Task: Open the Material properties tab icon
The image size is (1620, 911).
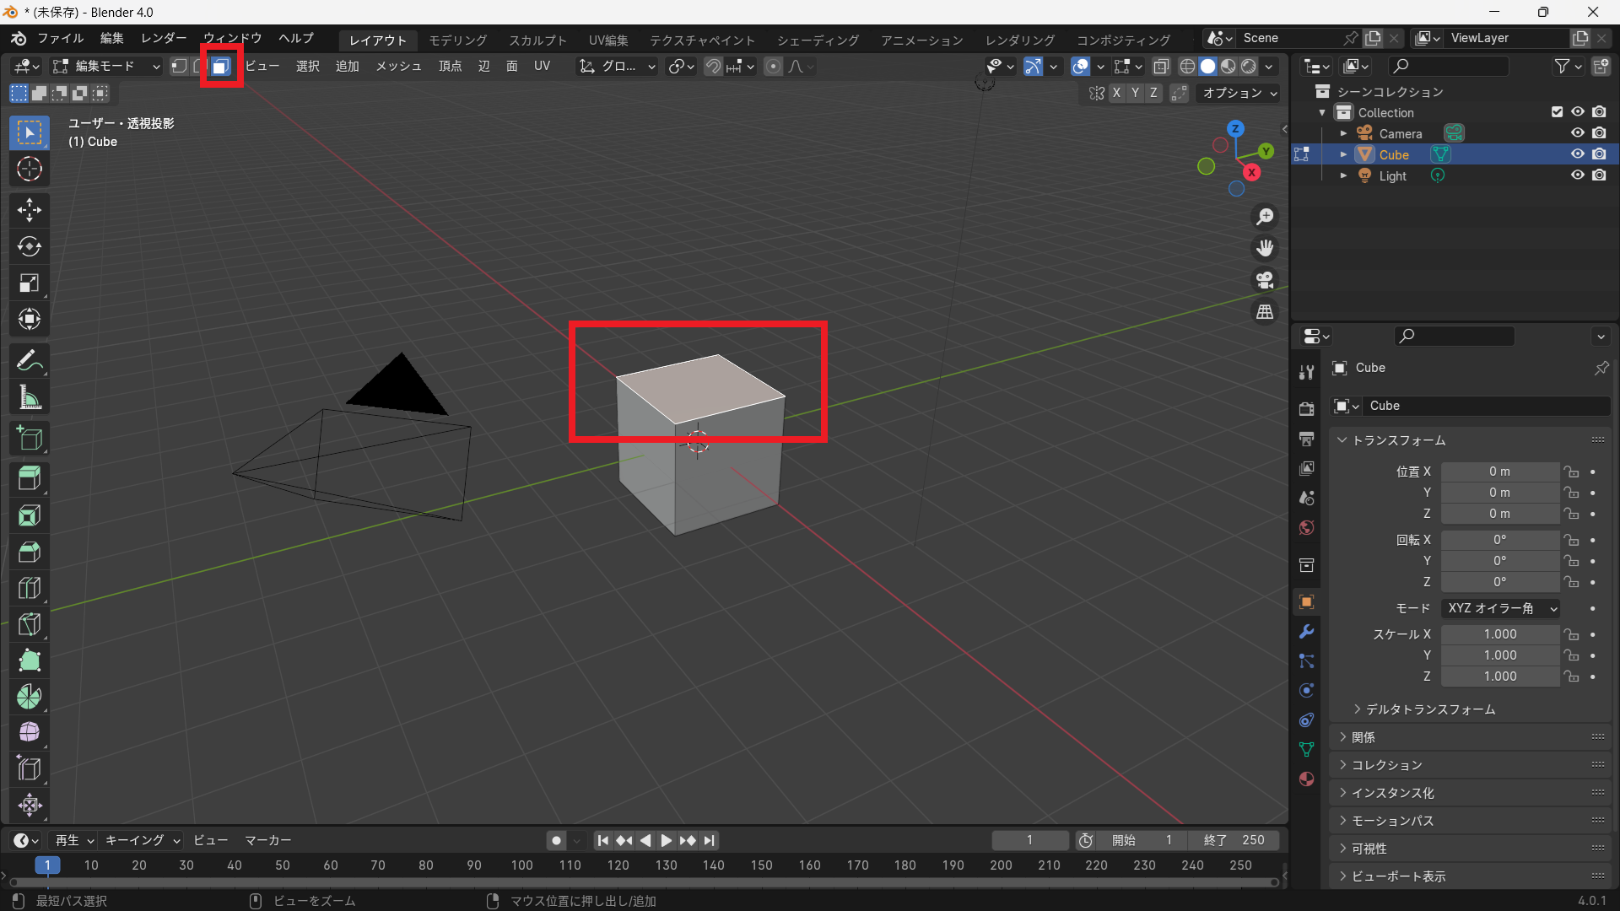Action: pyautogui.click(x=1307, y=779)
